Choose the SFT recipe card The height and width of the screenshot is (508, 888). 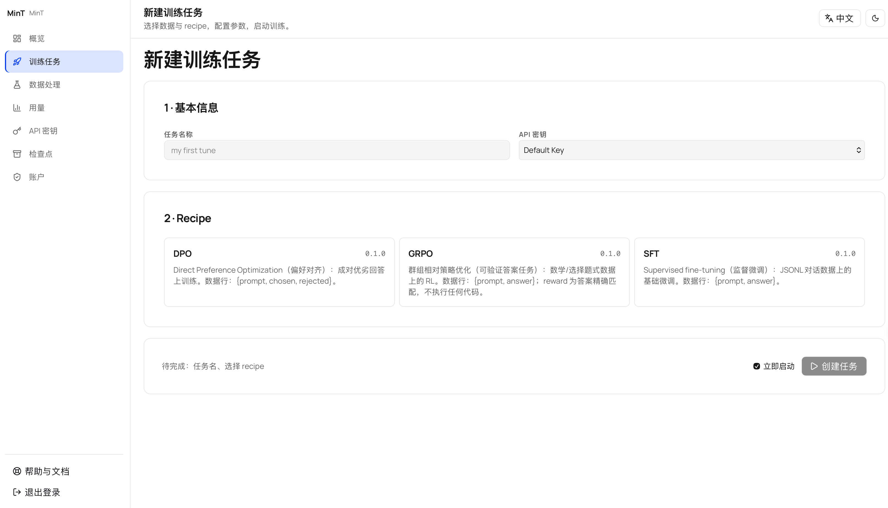[749, 272]
